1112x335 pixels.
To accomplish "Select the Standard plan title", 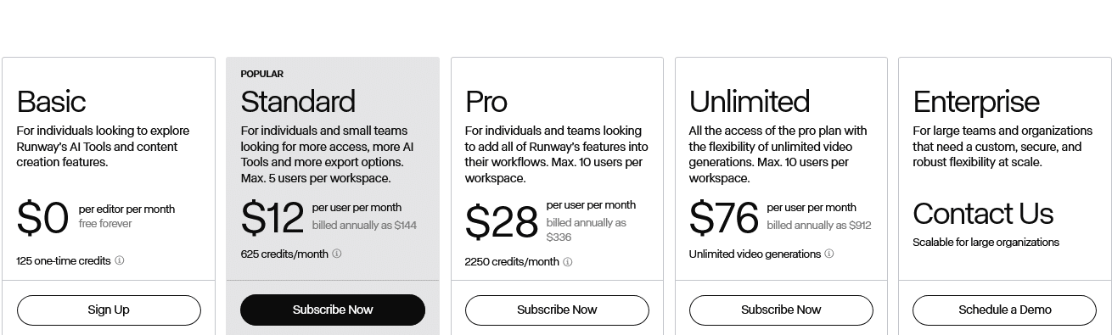I will [298, 102].
